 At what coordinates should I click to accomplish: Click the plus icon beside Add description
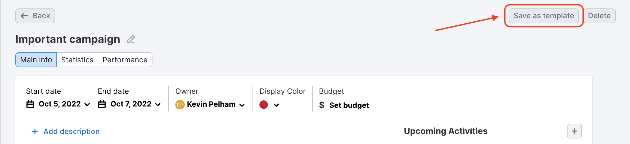coord(35,132)
